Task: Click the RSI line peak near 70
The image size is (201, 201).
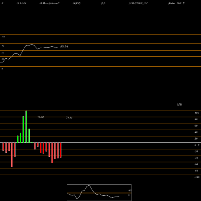Action: [x=32, y=44]
